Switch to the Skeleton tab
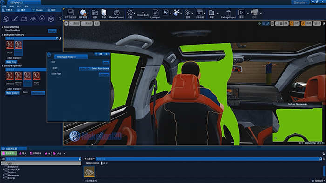The height and width of the screenshot is (183, 326). click(38, 10)
